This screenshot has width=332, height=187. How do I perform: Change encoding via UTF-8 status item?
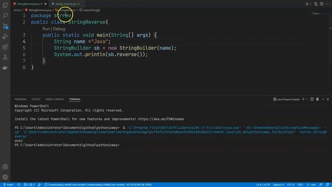pyautogui.click(x=290, y=185)
